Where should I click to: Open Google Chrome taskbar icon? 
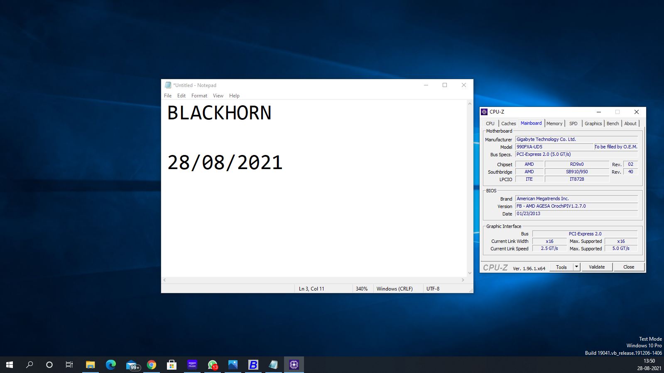pos(152,365)
